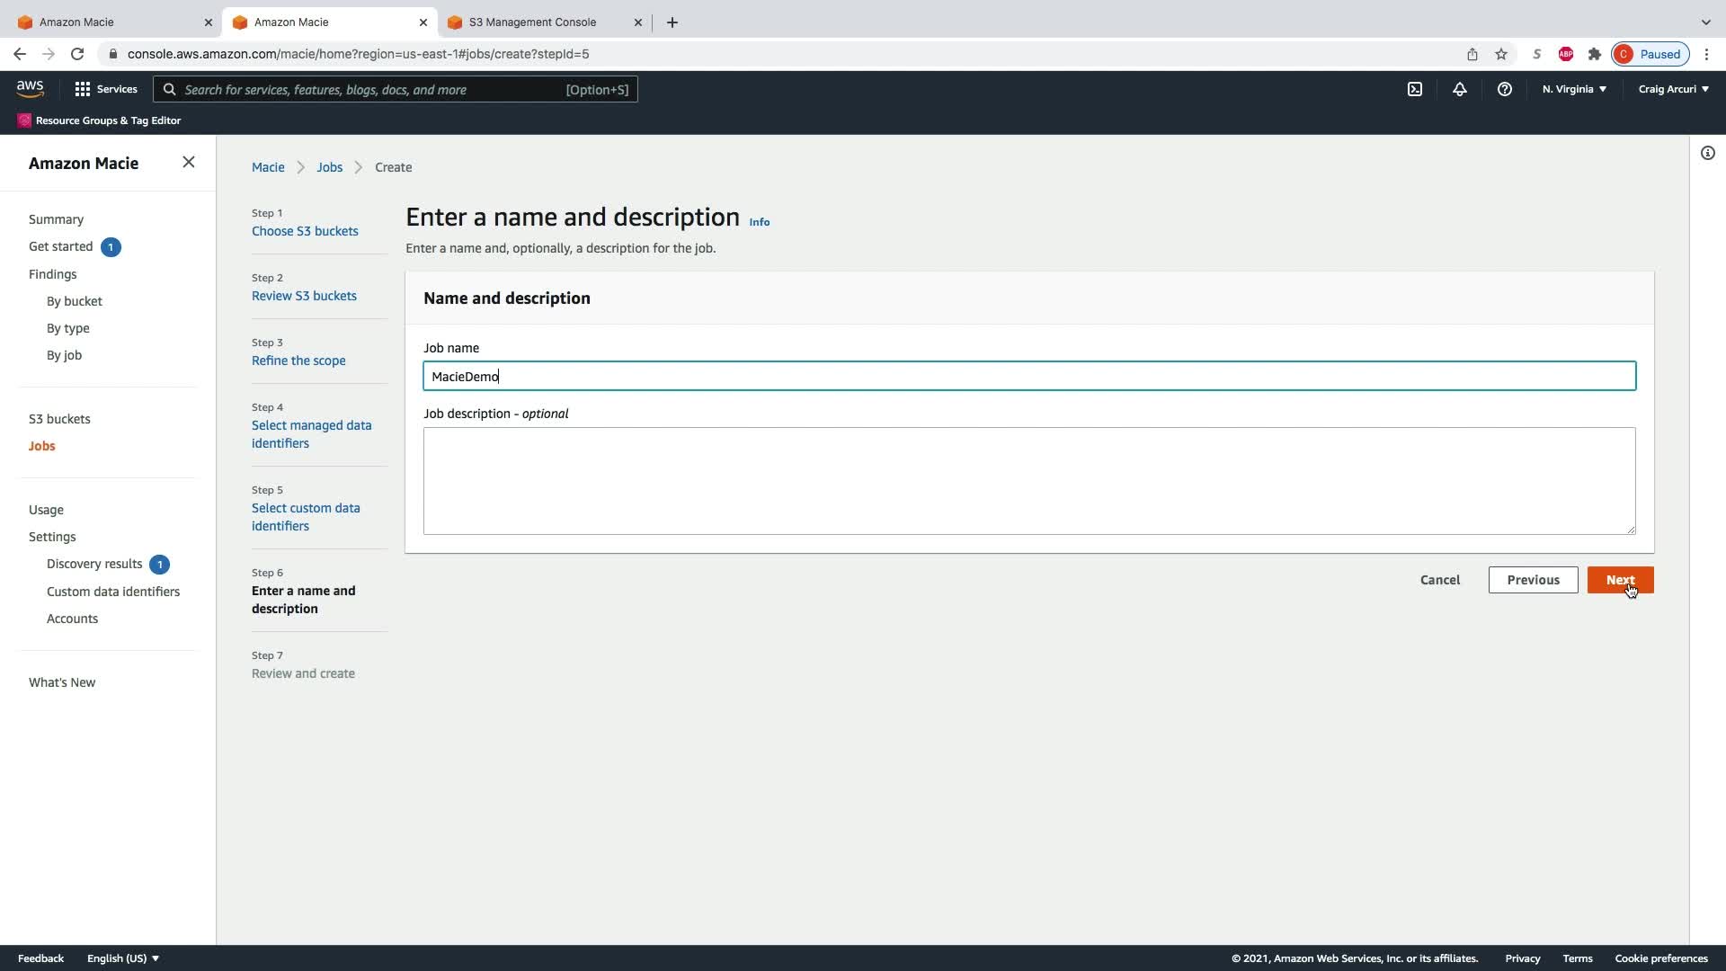Expand the Craig Arcuri account menu
Screen dimensions: 1726x971
pos(1673,89)
